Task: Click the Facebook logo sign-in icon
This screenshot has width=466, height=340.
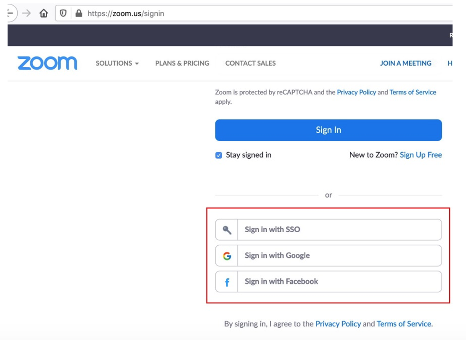Action: pos(227,282)
